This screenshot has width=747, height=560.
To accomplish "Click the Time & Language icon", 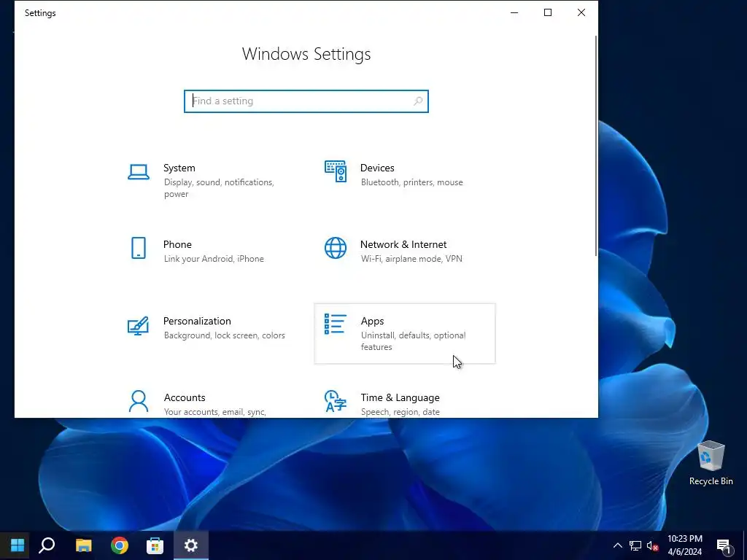I will click(x=336, y=402).
